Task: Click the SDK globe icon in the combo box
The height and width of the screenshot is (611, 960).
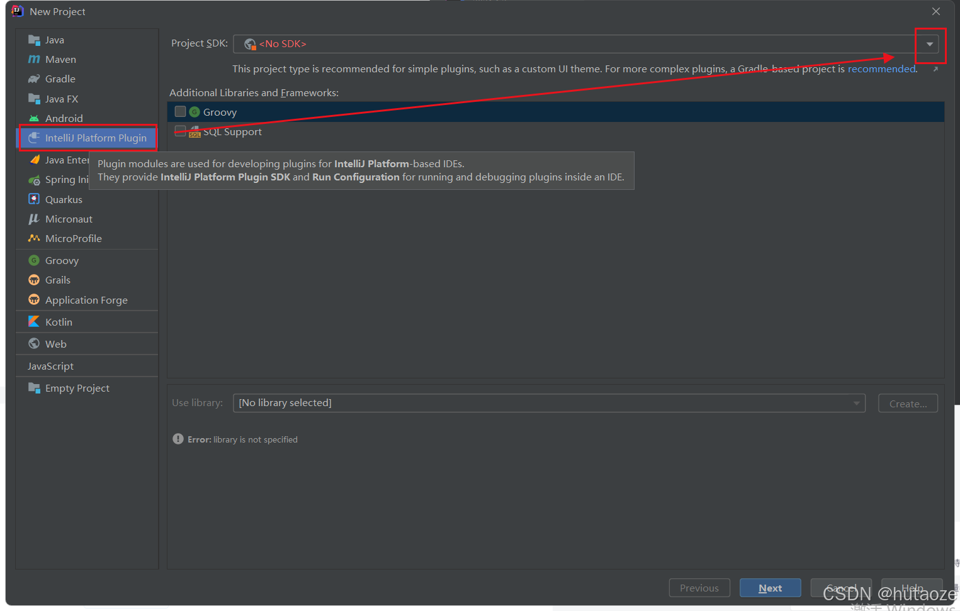Action: (x=250, y=44)
